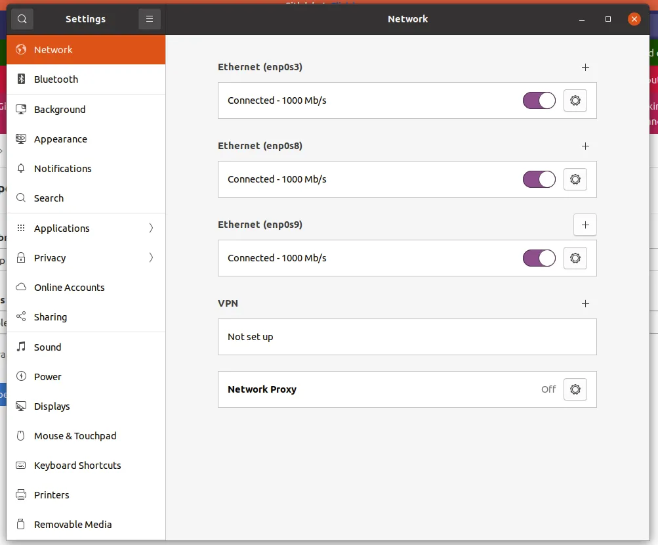Expand the Privacy section chevron
Screen dimensions: 658x545
(x=151, y=258)
